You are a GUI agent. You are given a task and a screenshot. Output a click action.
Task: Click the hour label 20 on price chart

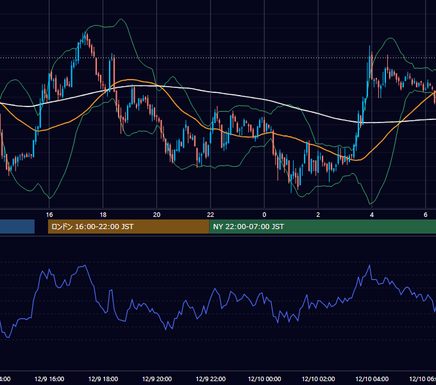[157, 215]
